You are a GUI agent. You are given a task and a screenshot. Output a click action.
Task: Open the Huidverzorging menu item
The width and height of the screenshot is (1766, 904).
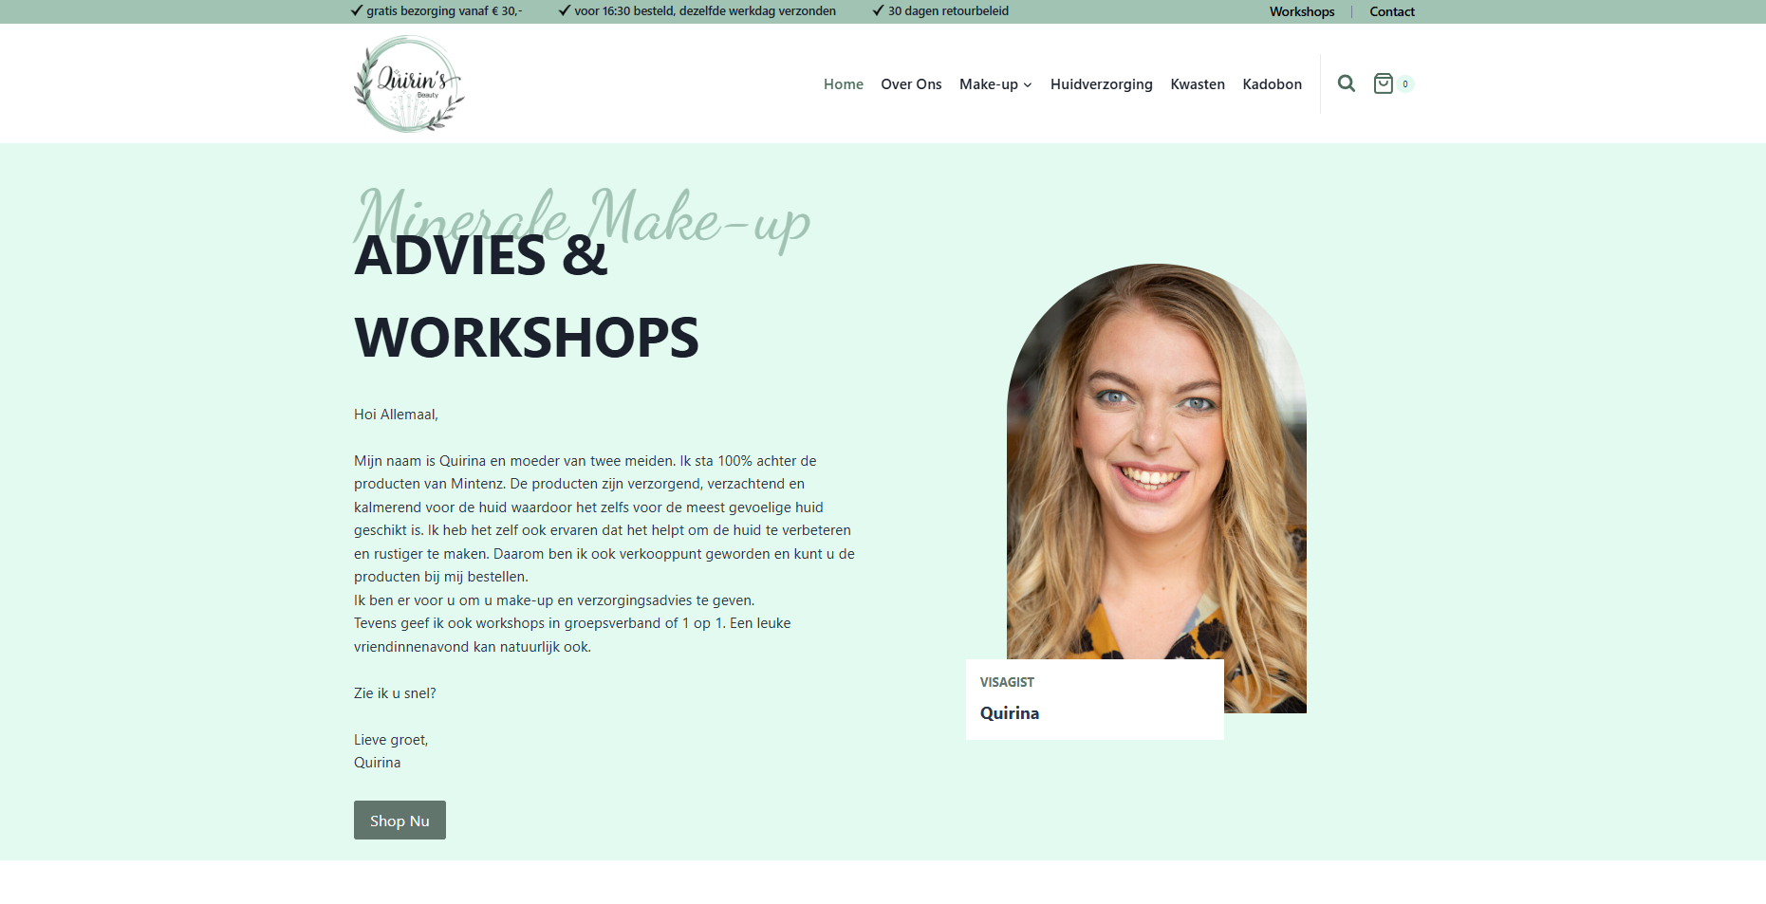click(1101, 84)
